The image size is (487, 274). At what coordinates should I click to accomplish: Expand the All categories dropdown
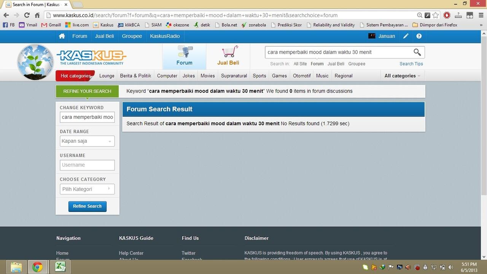(403, 76)
